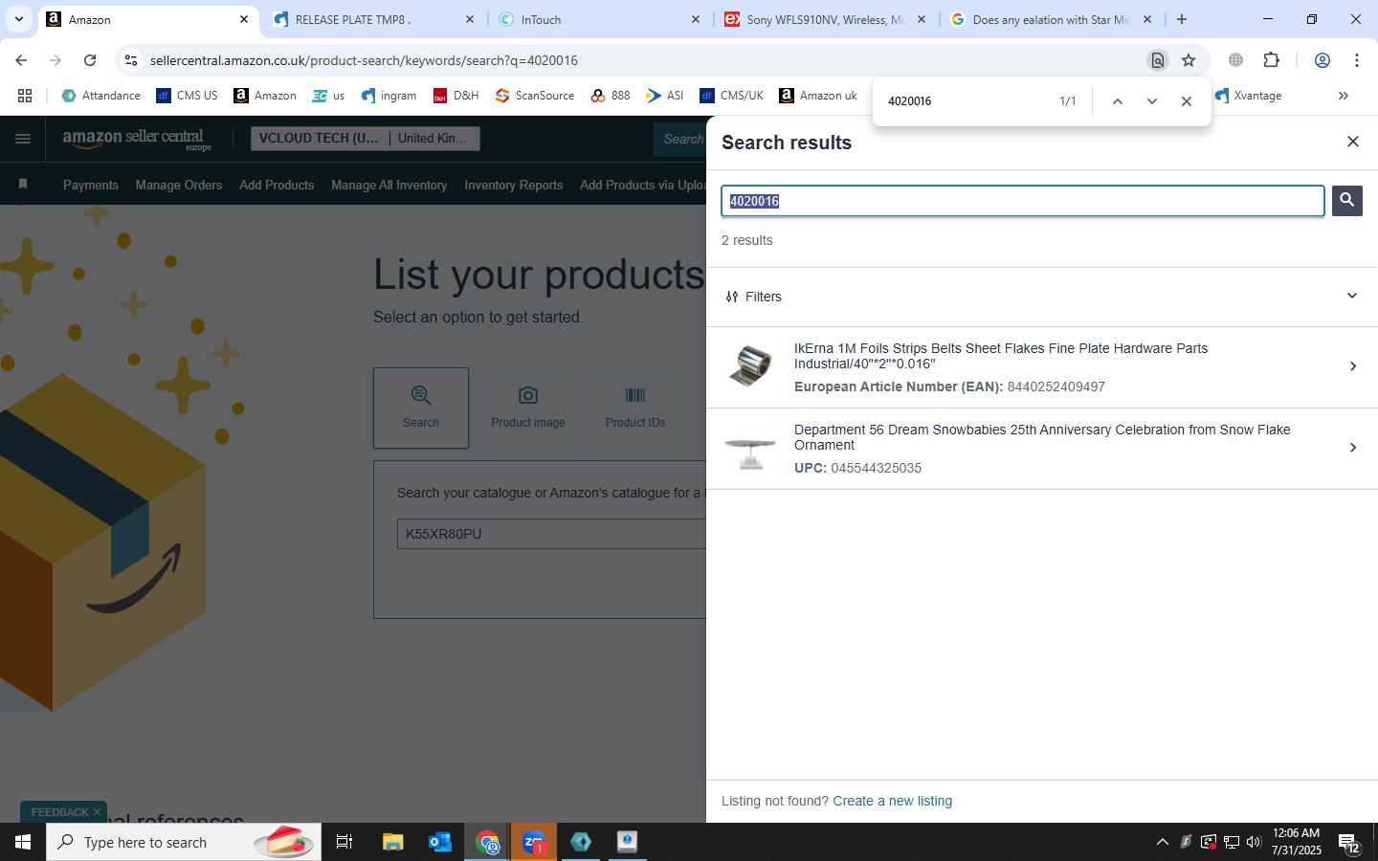Open a new browser tab
The image size is (1378, 861).
coord(1182,19)
